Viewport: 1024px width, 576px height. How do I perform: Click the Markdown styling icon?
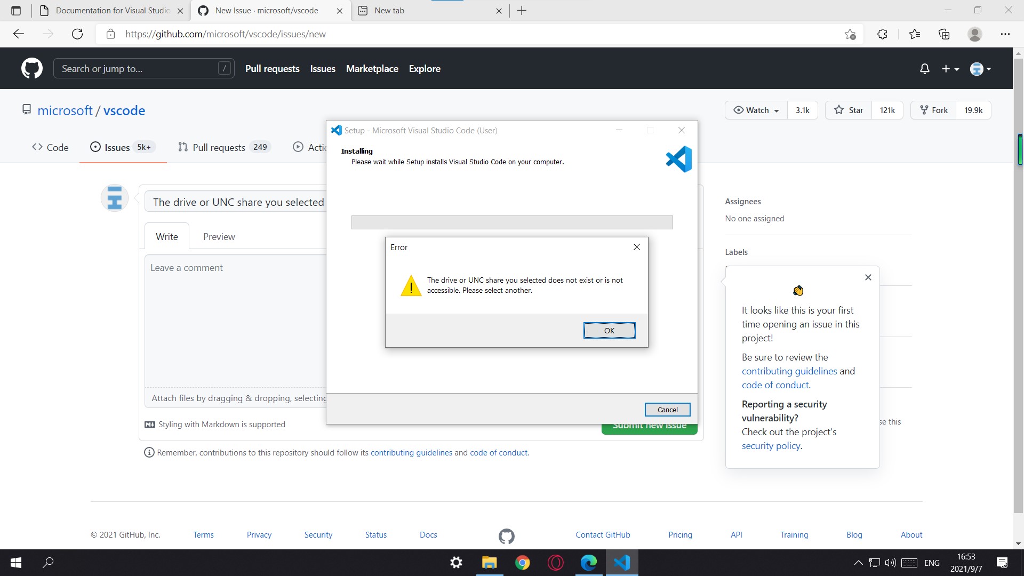(150, 424)
